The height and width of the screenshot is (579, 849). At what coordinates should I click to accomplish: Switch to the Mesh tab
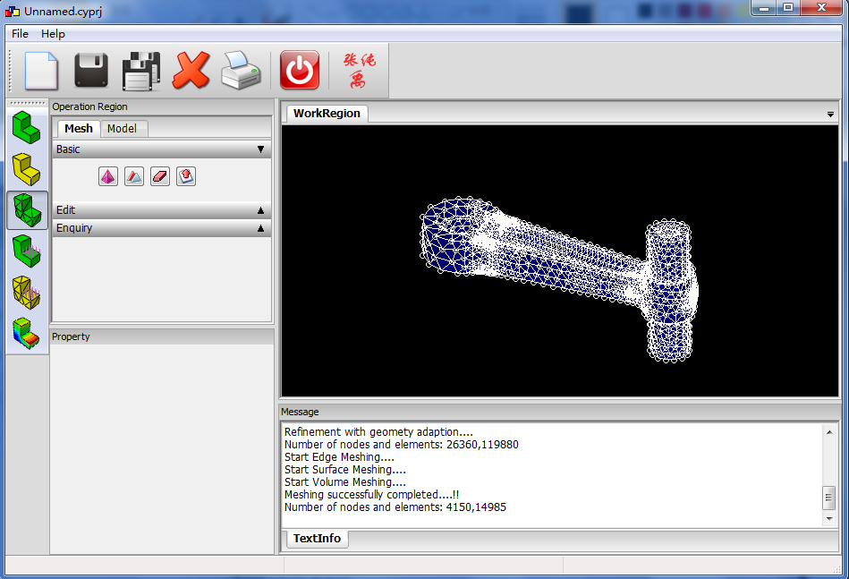pyautogui.click(x=79, y=128)
